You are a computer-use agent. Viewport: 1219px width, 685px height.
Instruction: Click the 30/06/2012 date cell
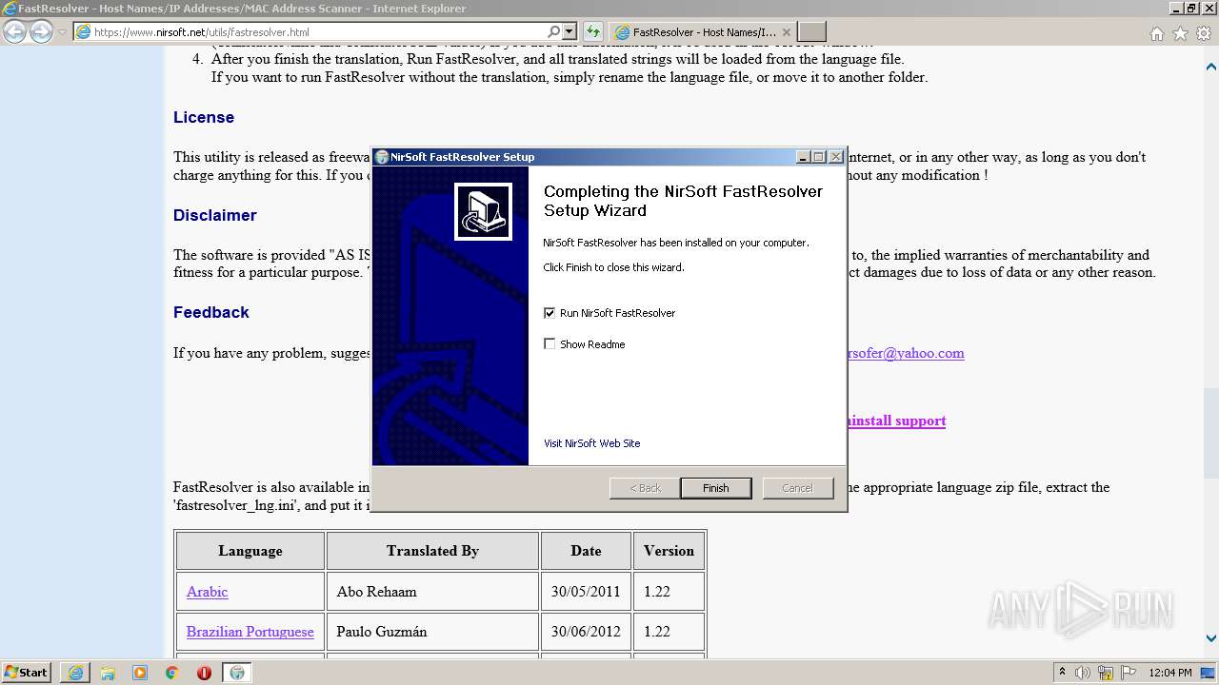[586, 632]
